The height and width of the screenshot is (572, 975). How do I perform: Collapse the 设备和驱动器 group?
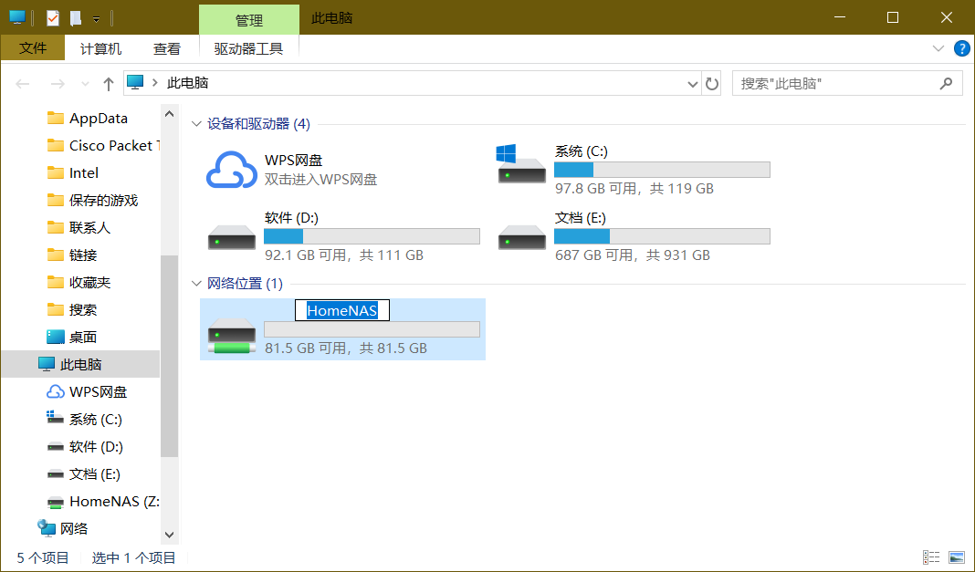(x=195, y=124)
